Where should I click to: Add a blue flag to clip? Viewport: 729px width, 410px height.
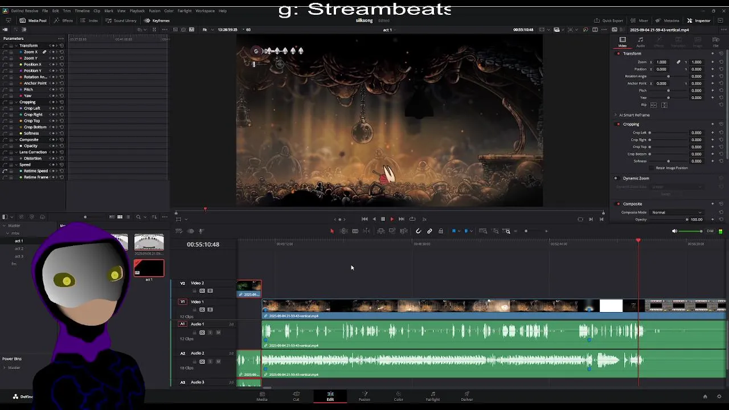(x=454, y=231)
